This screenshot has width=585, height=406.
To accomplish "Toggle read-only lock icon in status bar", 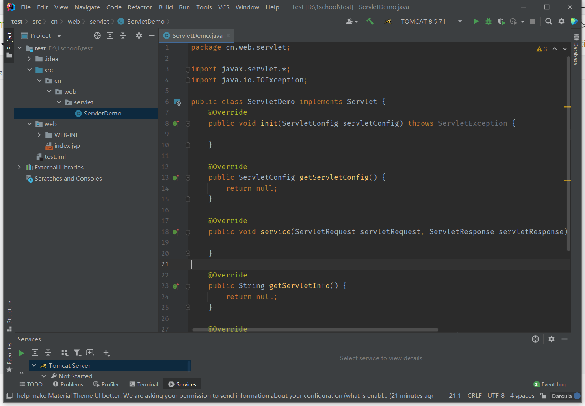I will [x=543, y=396].
